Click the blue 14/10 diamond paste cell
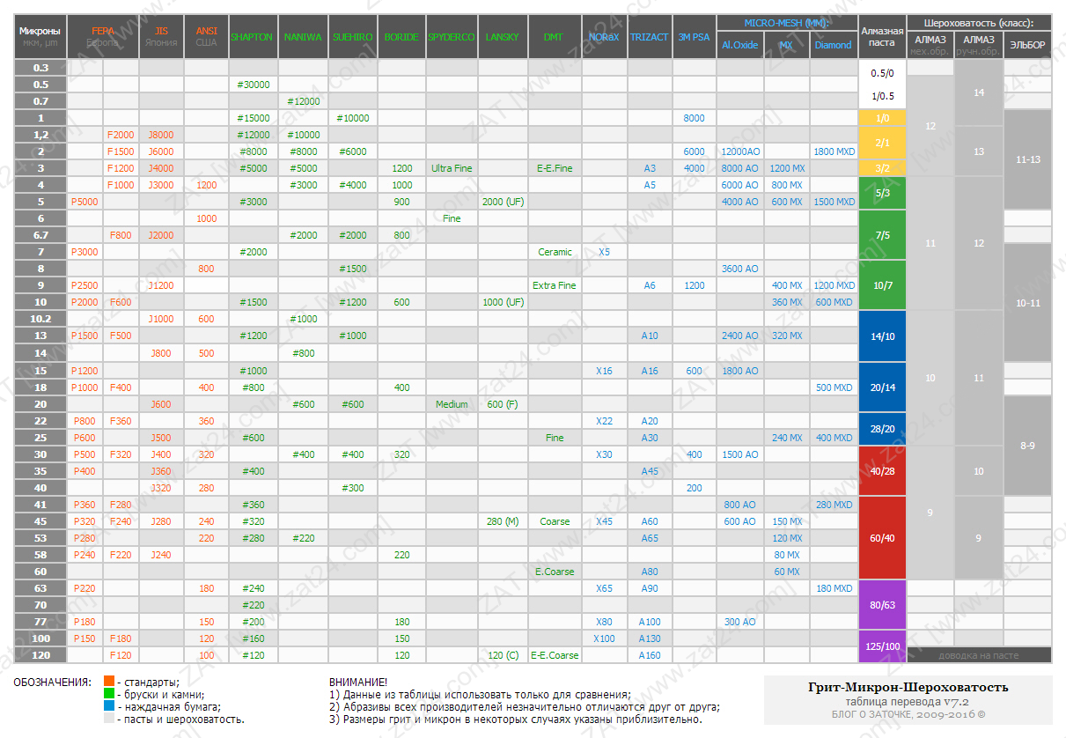Screen dimensions: 1066x738 point(881,336)
